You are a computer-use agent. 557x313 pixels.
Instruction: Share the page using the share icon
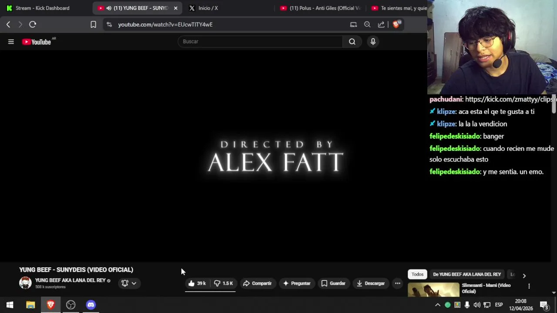(381, 25)
